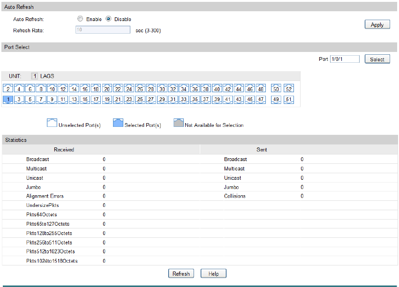The height and width of the screenshot is (287, 399).
Task: Pick port 8 icon
Action: [41, 88]
